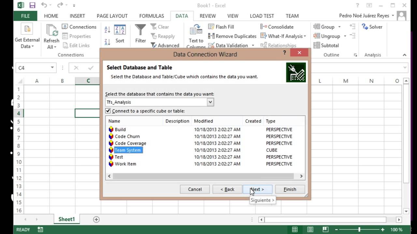Expand the Ungroup dropdown arrow
Screen dimensions: 417x234
coord(345,36)
